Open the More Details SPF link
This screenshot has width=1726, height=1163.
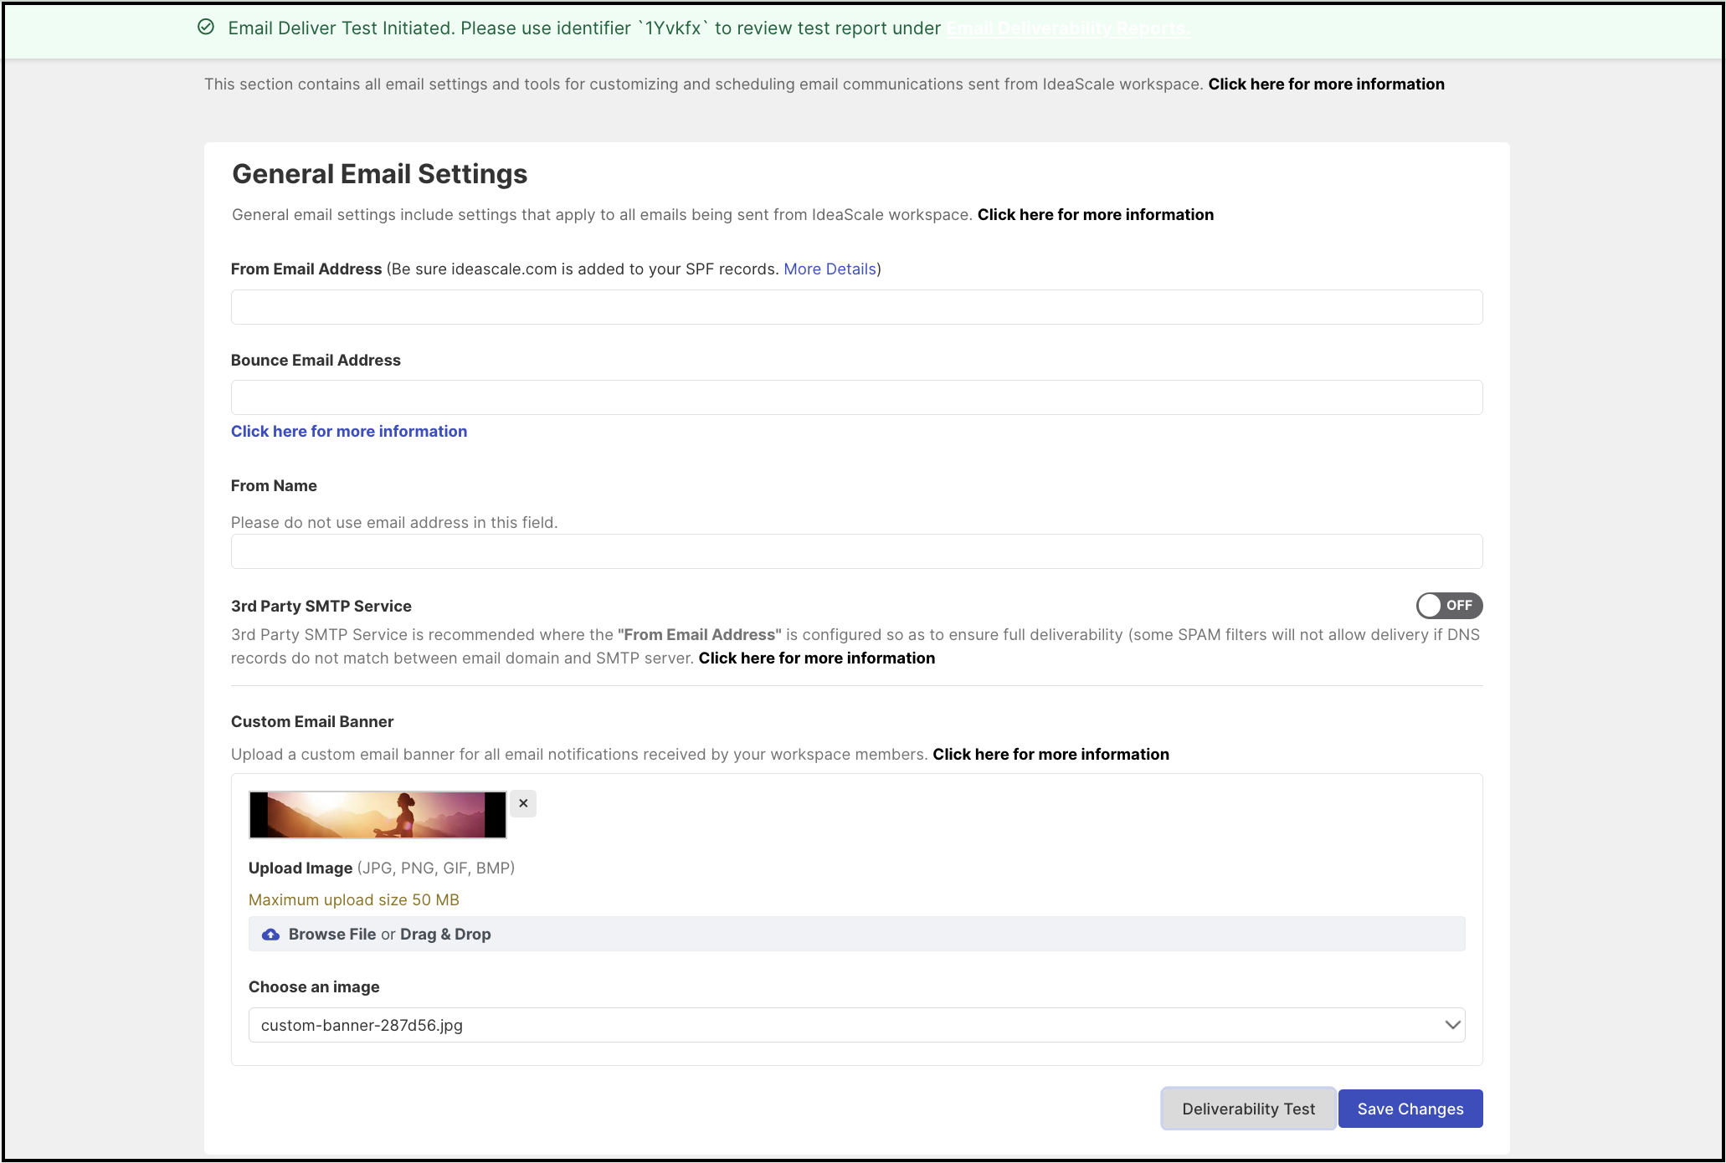click(x=830, y=269)
